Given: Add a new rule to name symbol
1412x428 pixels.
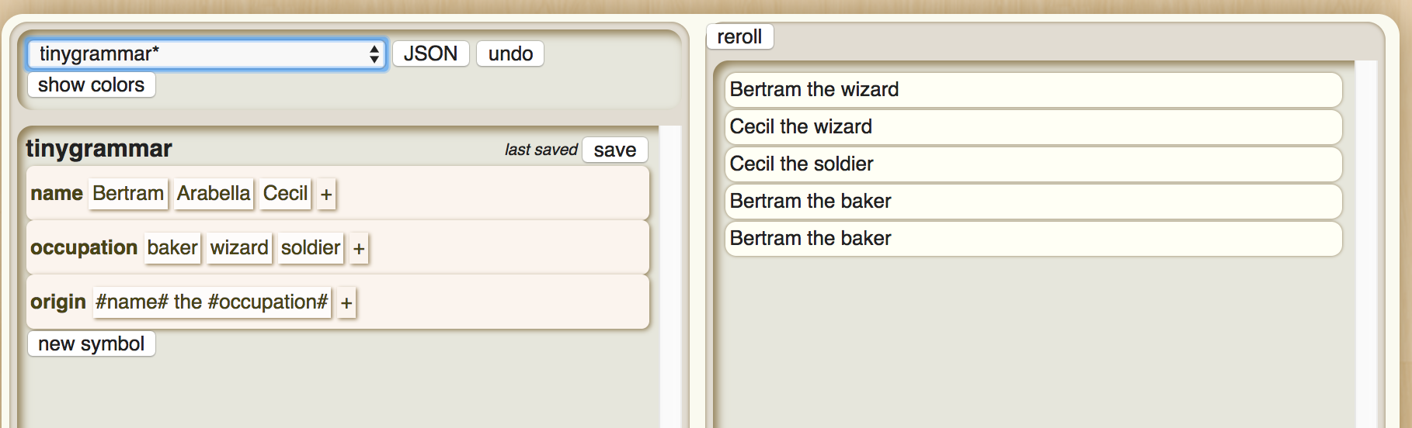Looking at the screenshot, I should (x=326, y=194).
